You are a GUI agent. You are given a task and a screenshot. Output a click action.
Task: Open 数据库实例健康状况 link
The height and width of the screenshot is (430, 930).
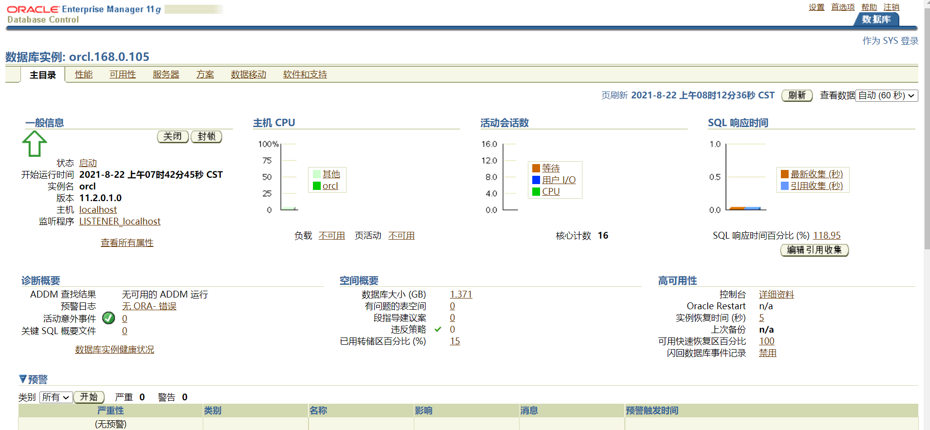click(115, 350)
